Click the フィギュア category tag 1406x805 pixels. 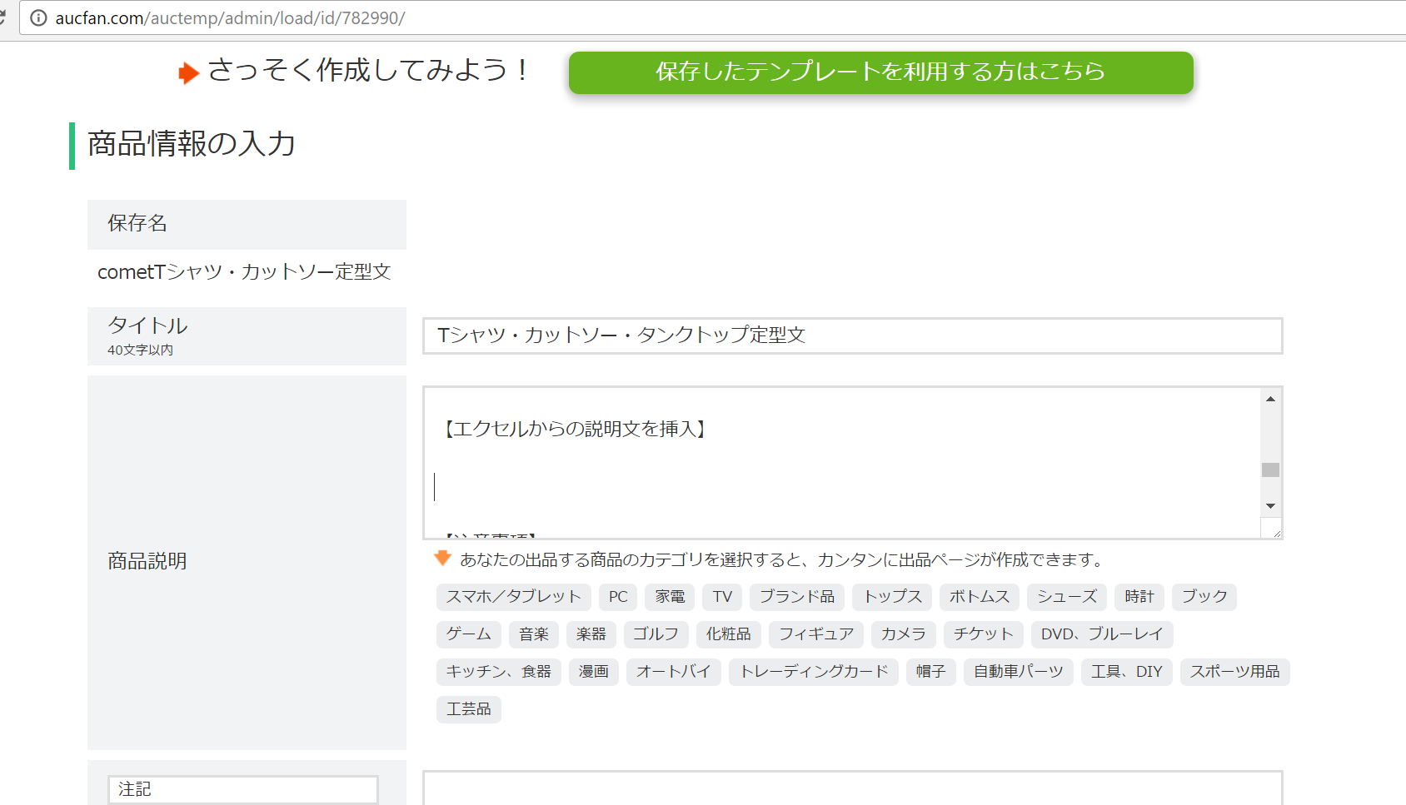816,634
